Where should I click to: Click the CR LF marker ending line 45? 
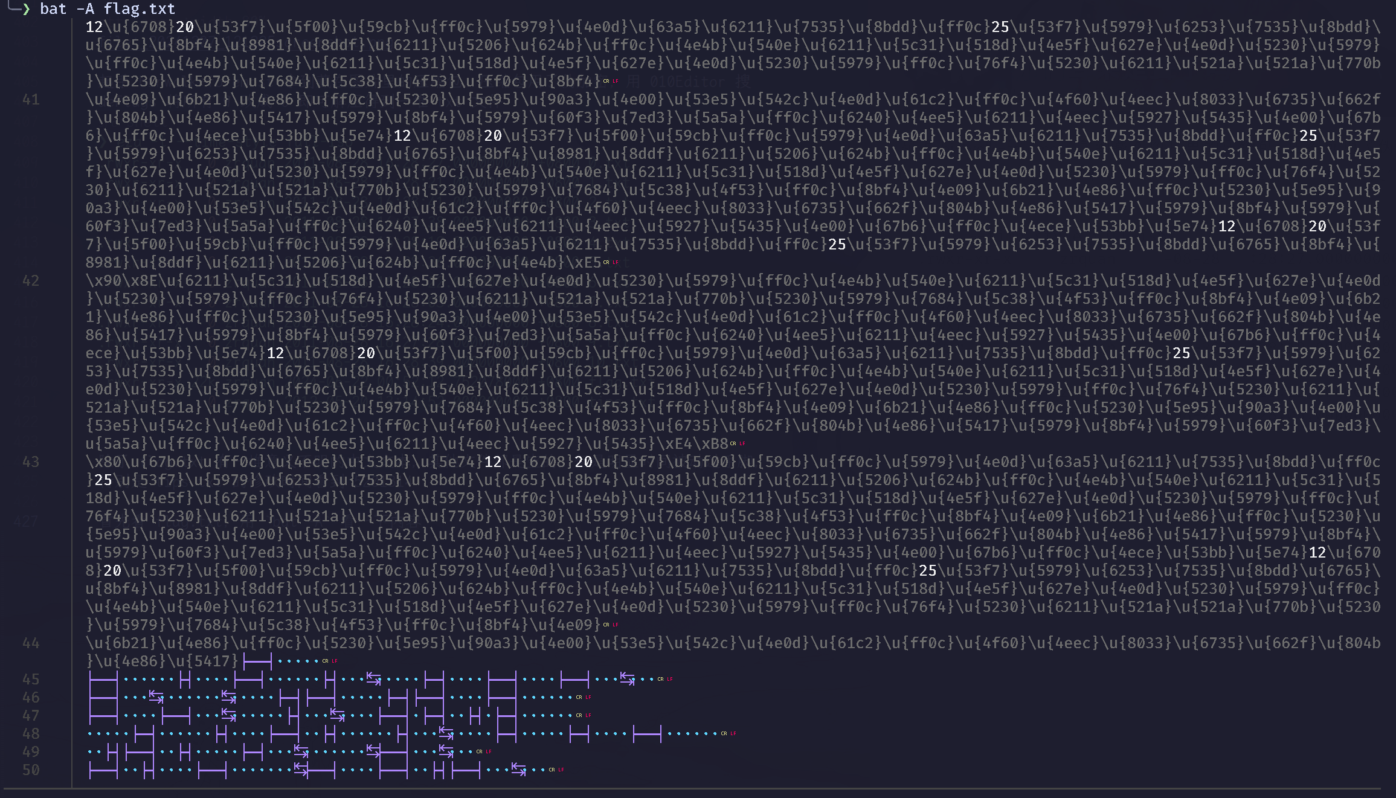coord(665,679)
